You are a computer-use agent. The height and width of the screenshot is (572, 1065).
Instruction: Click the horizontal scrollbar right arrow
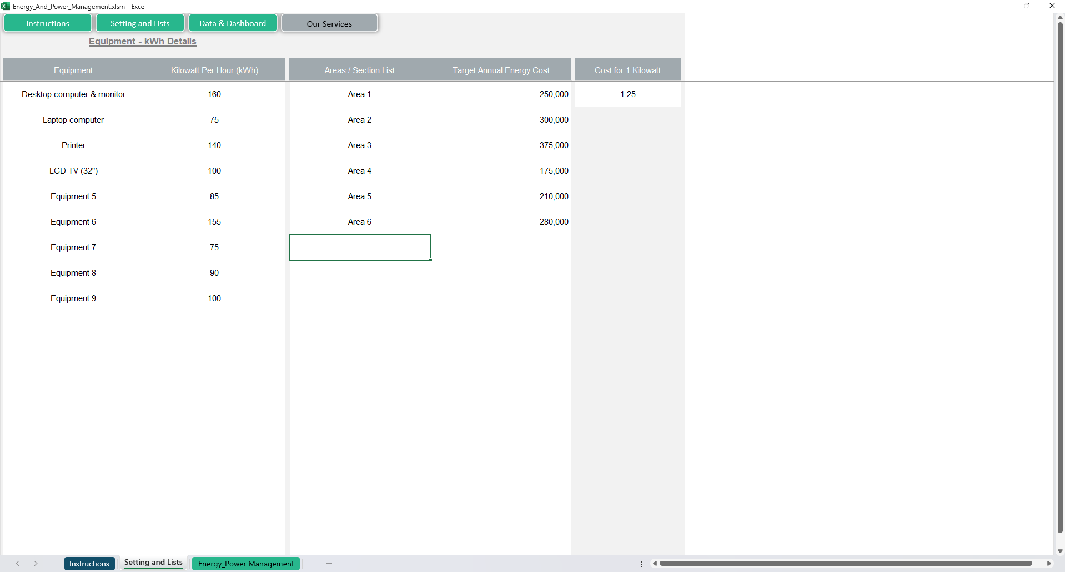1049,563
